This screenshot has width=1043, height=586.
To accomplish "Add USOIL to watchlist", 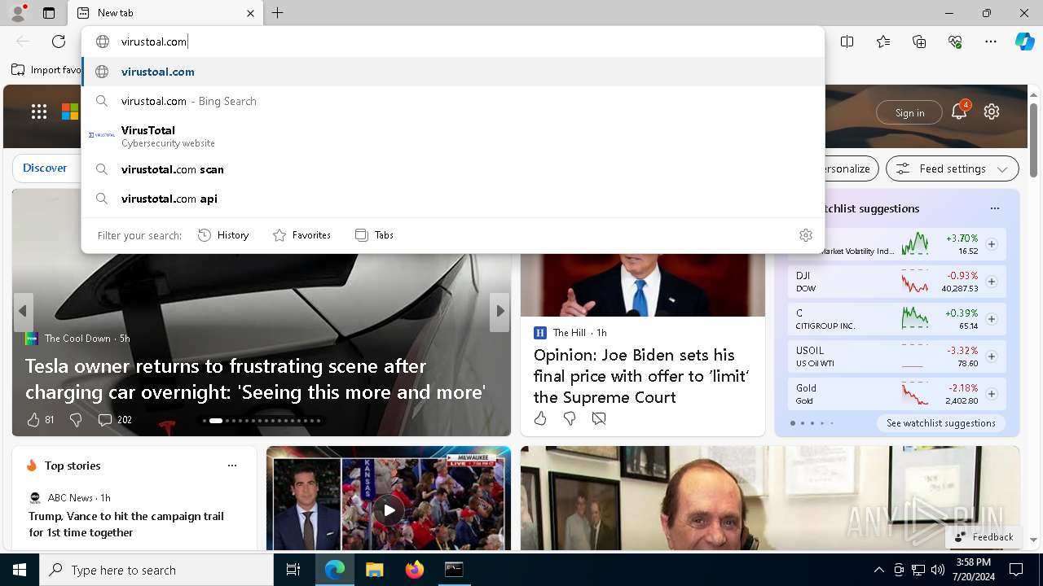I will [x=992, y=356].
